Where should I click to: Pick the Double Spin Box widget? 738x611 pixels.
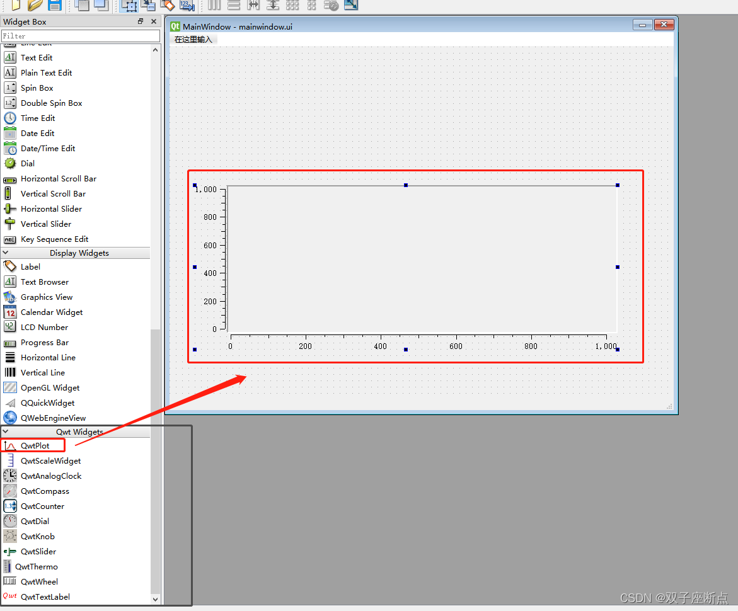tap(51, 103)
